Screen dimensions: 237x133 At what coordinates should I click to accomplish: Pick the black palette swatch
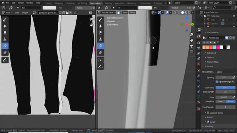225,47
